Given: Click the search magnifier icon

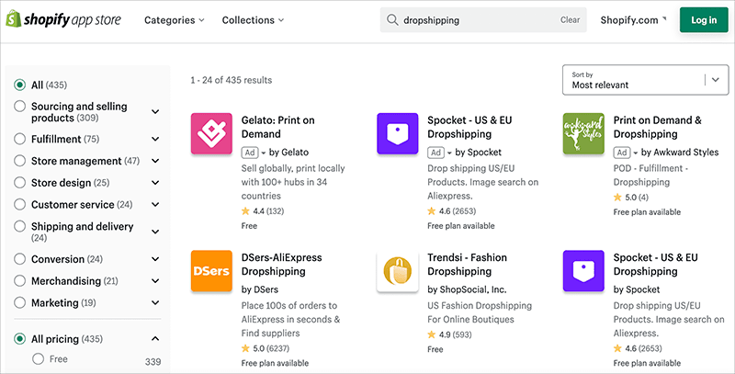Looking at the screenshot, I should (x=392, y=20).
